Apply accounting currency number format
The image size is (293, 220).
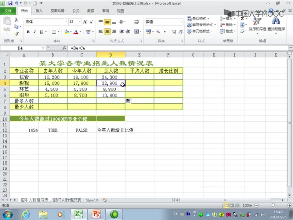[x=149, y=31]
